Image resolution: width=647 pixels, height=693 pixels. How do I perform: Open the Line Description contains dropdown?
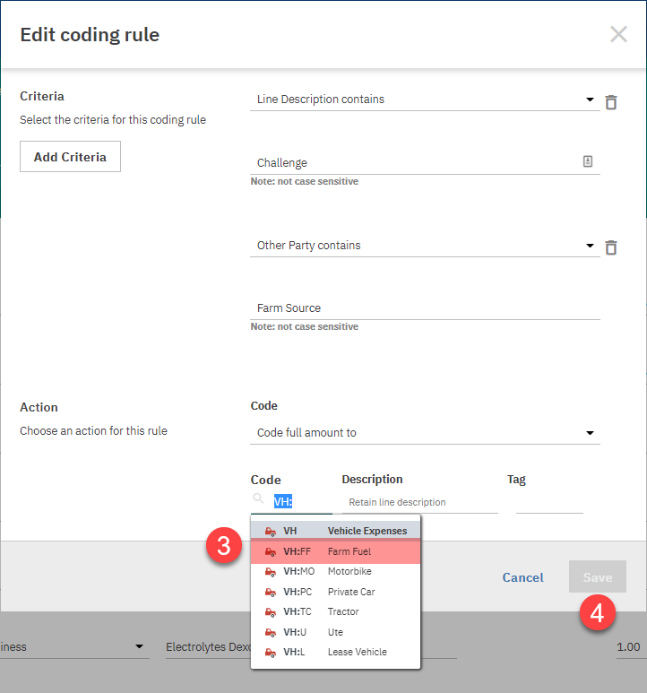point(590,100)
